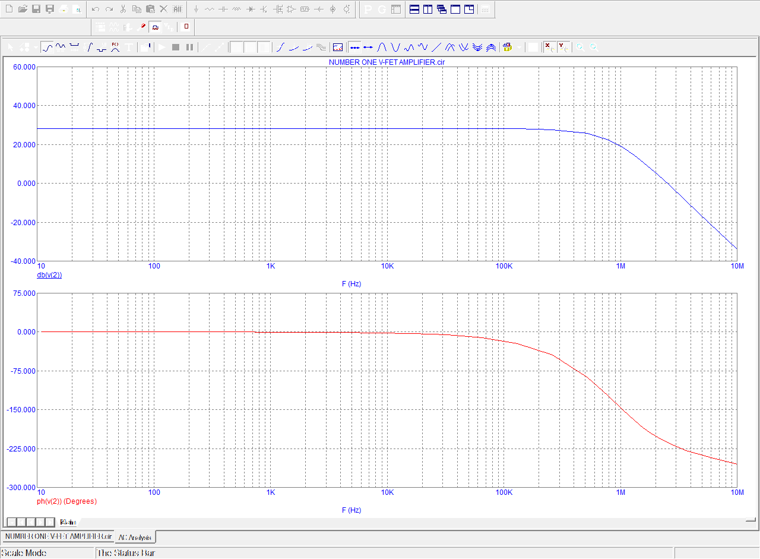Click the Low cursor function icon
The height and width of the screenshot is (559, 760).
(423, 47)
